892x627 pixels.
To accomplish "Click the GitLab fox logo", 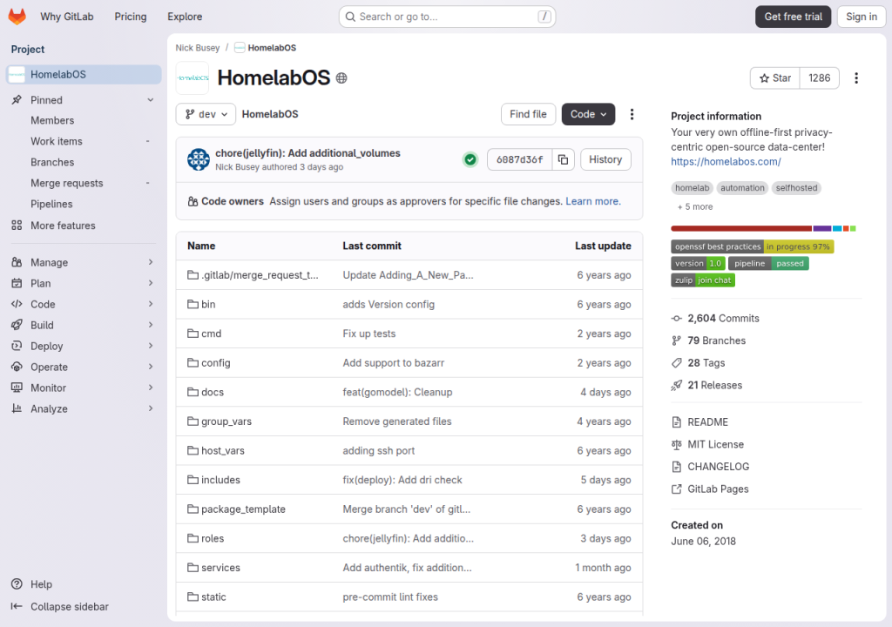I will pos(17,17).
